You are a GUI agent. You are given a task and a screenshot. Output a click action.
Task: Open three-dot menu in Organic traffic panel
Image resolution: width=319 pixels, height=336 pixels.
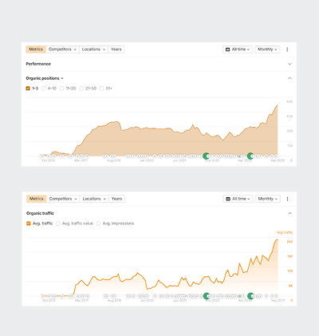(287, 199)
